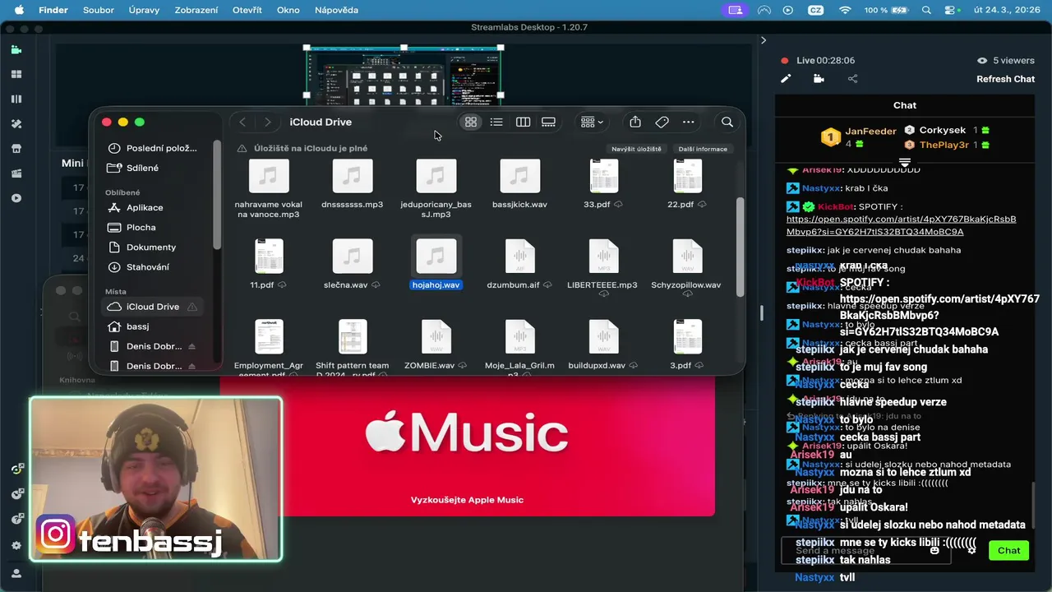The image size is (1052, 592).
Task: Eject first Denis Dobr device
Action: click(x=191, y=346)
